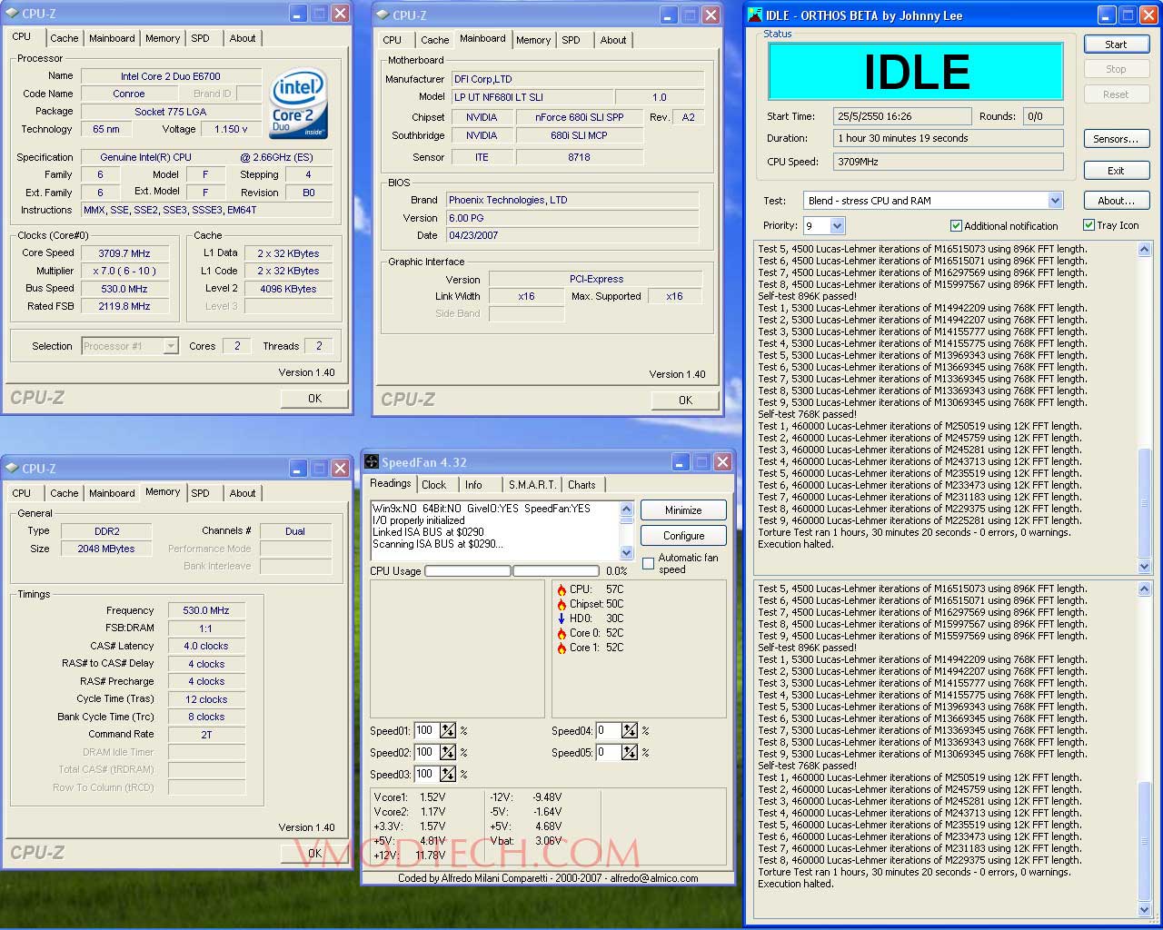Click the Speed01 value field in SpeedFan
This screenshot has width=1163, height=930.
(425, 731)
